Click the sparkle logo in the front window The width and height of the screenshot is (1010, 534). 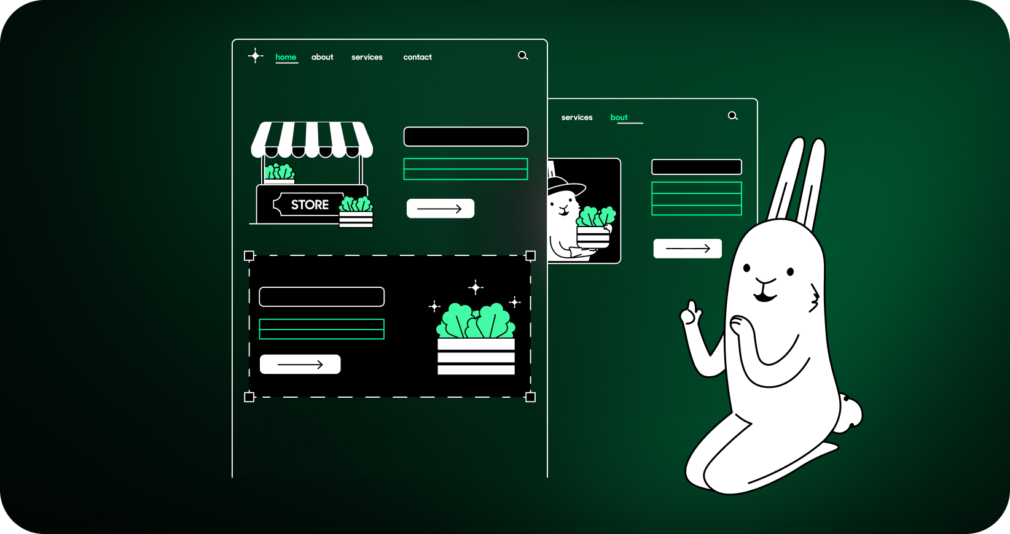point(256,56)
